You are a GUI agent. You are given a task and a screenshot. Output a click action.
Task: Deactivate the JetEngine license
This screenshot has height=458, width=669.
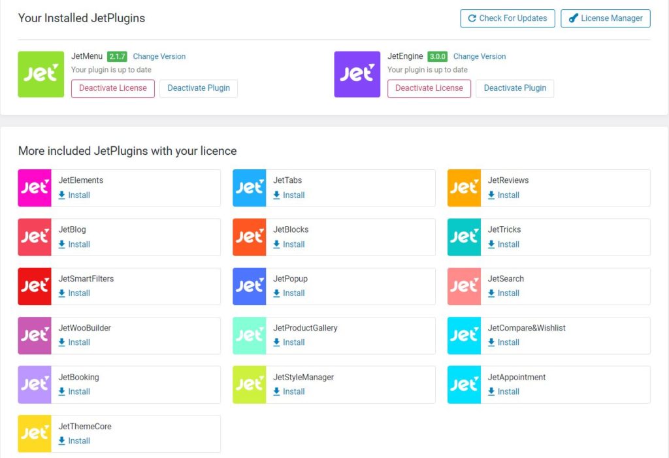[x=429, y=88]
